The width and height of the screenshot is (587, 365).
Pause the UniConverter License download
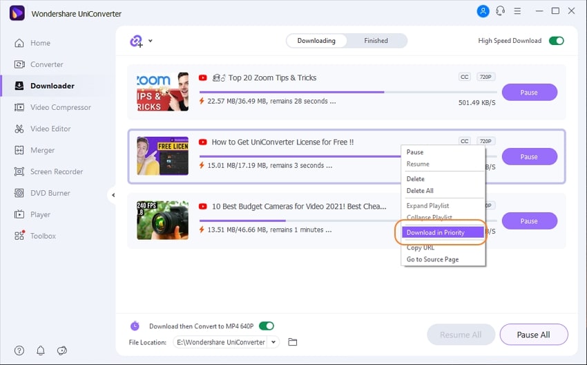tap(530, 157)
